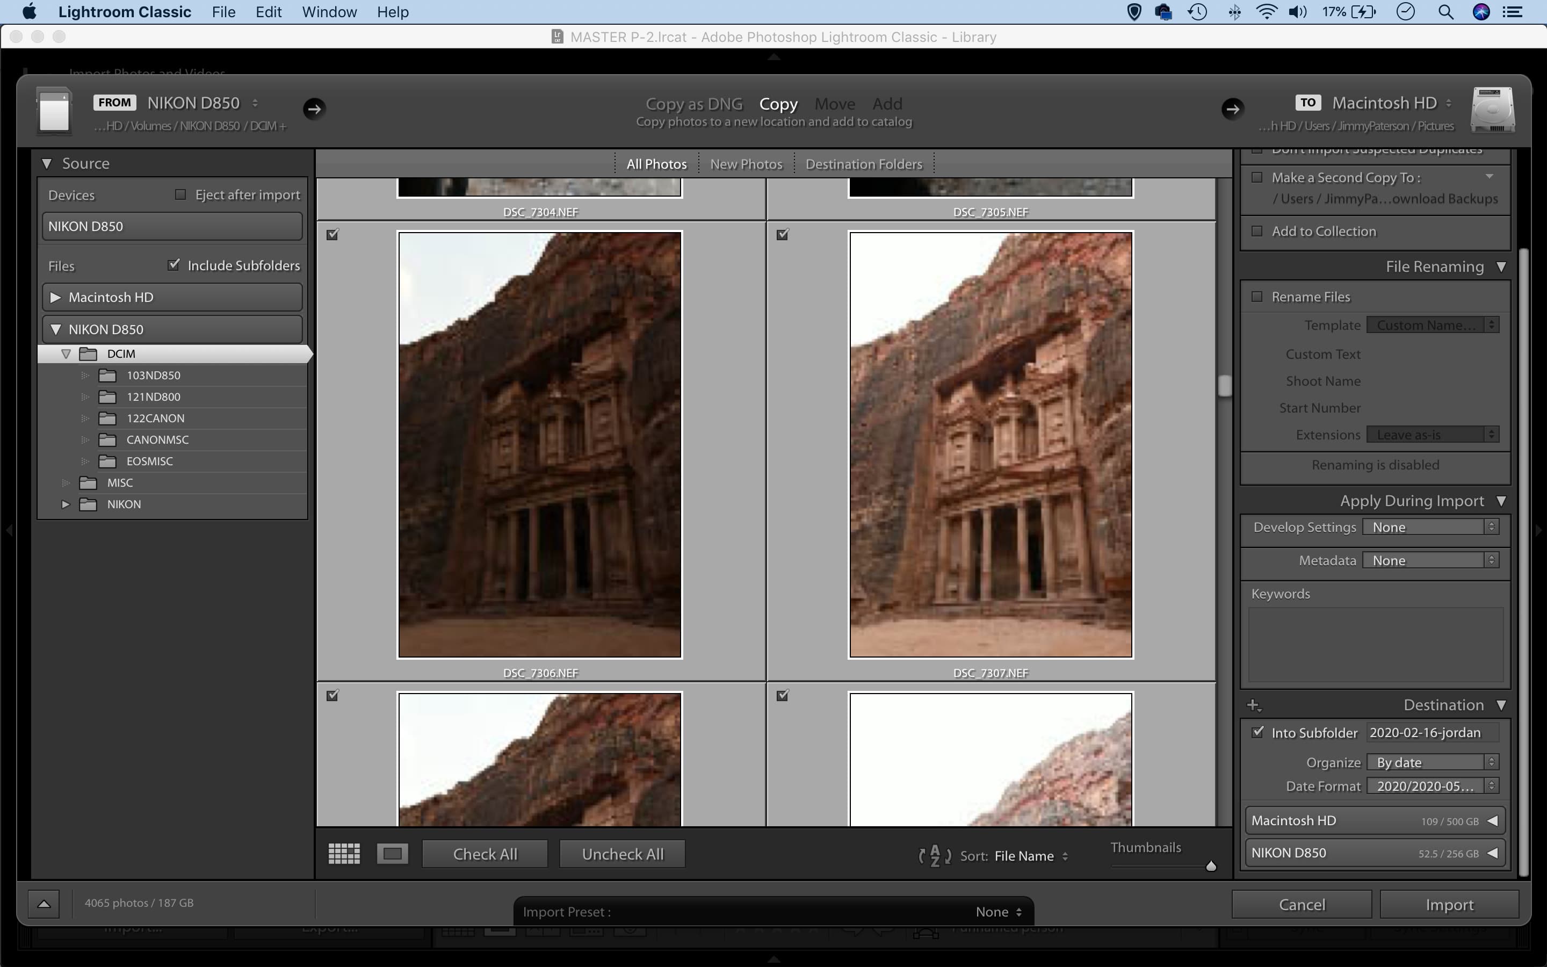Click the Keywords text field
This screenshot has height=967, width=1547.
coord(1376,645)
